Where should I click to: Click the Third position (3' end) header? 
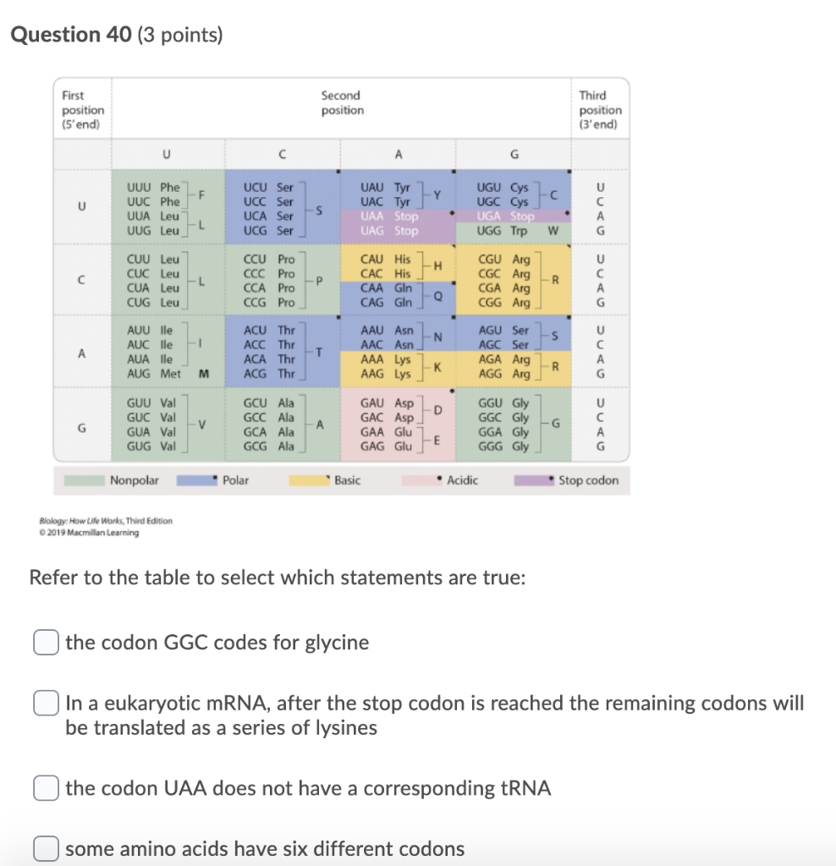coord(601,108)
